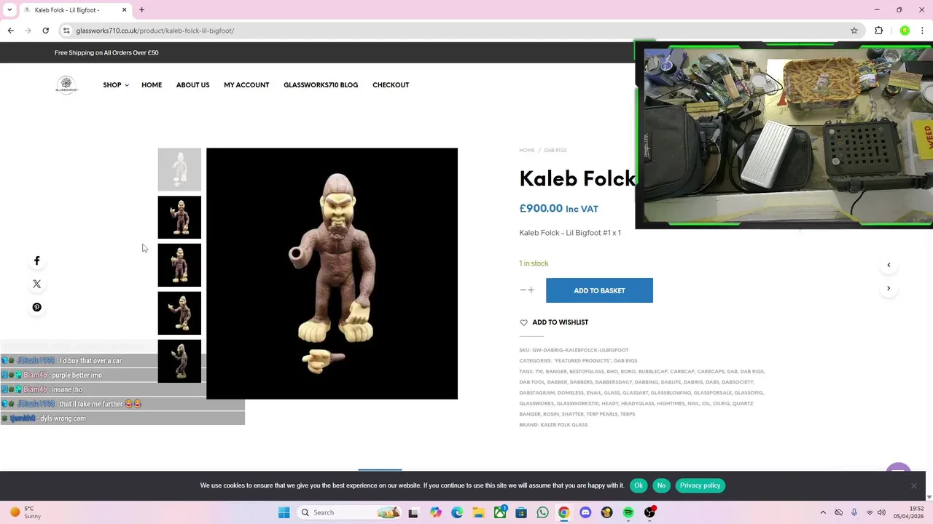Open the KALEB FOLK GLASS brand link
The height and width of the screenshot is (524, 933).
point(564,425)
